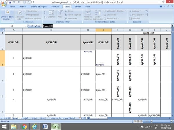Confirm the formula bar entry
The width and height of the screenshot is (174, 130).
pos(36,26)
